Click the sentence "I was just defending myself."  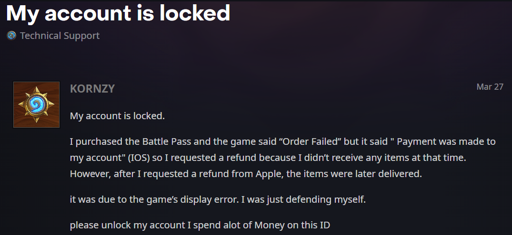303,199
